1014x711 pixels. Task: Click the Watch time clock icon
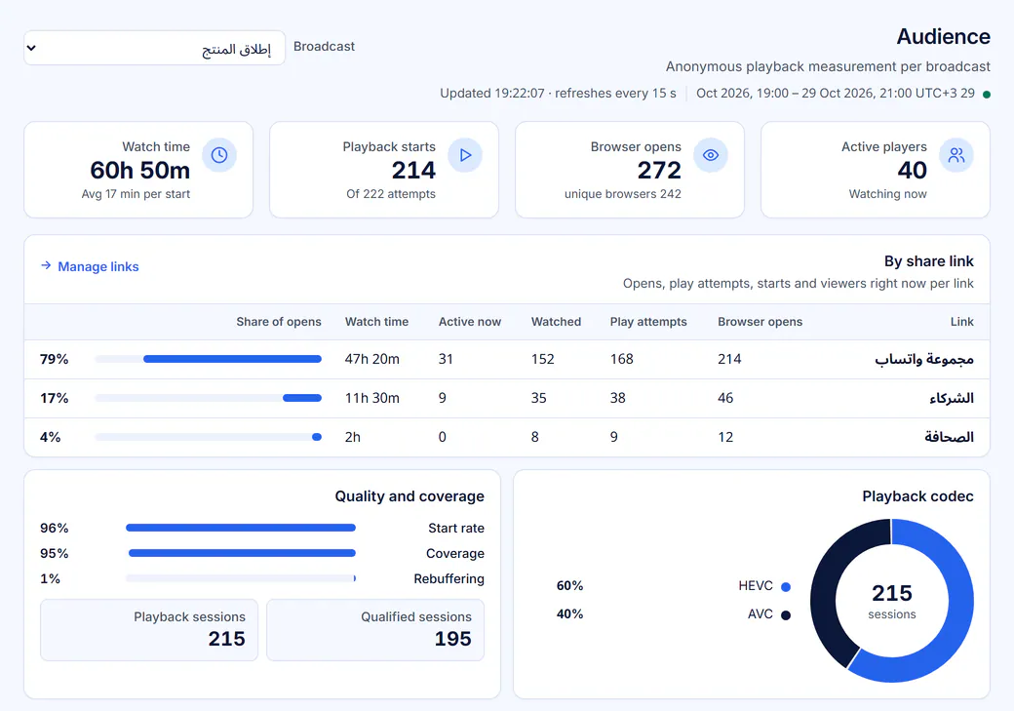click(x=219, y=155)
